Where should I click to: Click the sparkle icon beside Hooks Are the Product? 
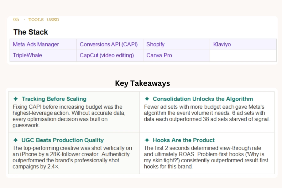pos(147,140)
